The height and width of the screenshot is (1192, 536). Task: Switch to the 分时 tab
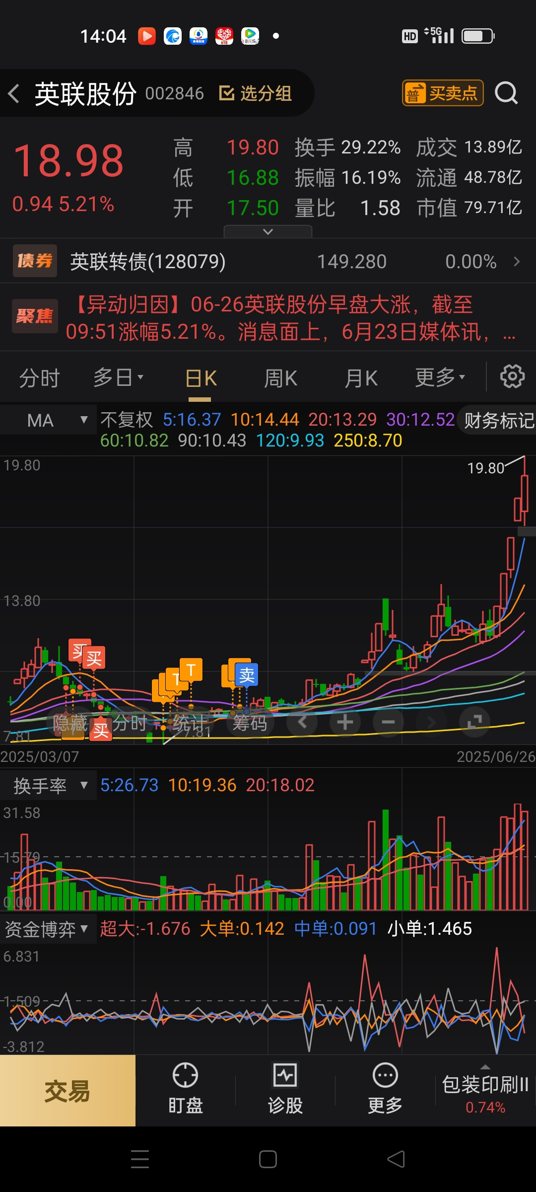[x=39, y=378]
